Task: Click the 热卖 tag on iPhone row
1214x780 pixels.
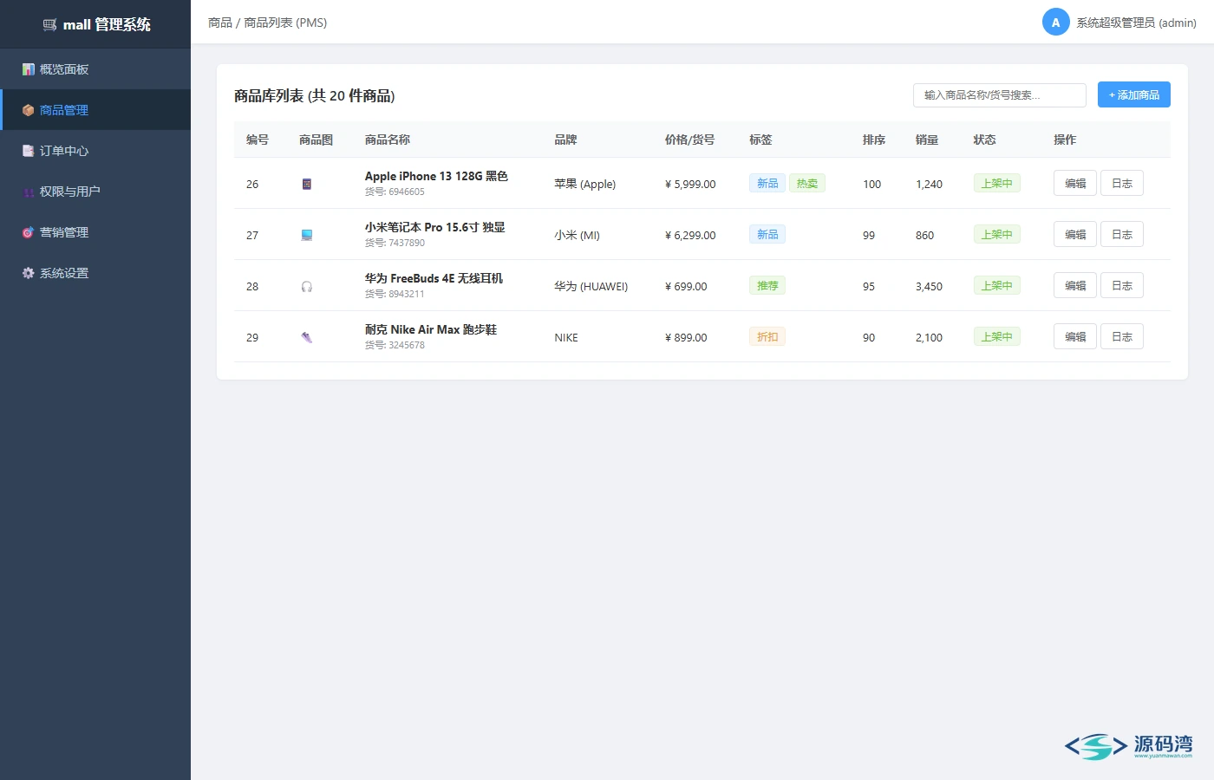Action: click(x=807, y=183)
